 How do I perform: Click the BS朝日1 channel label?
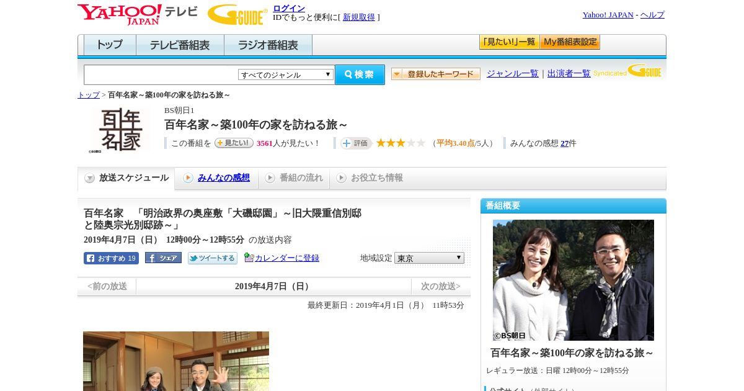coord(179,110)
